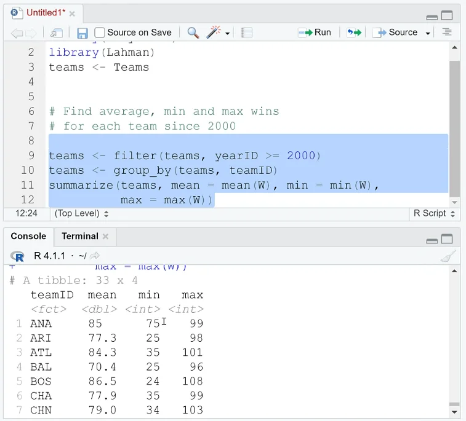Re-run the previous code region
The image size is (466, 421).
click(354, 33)
